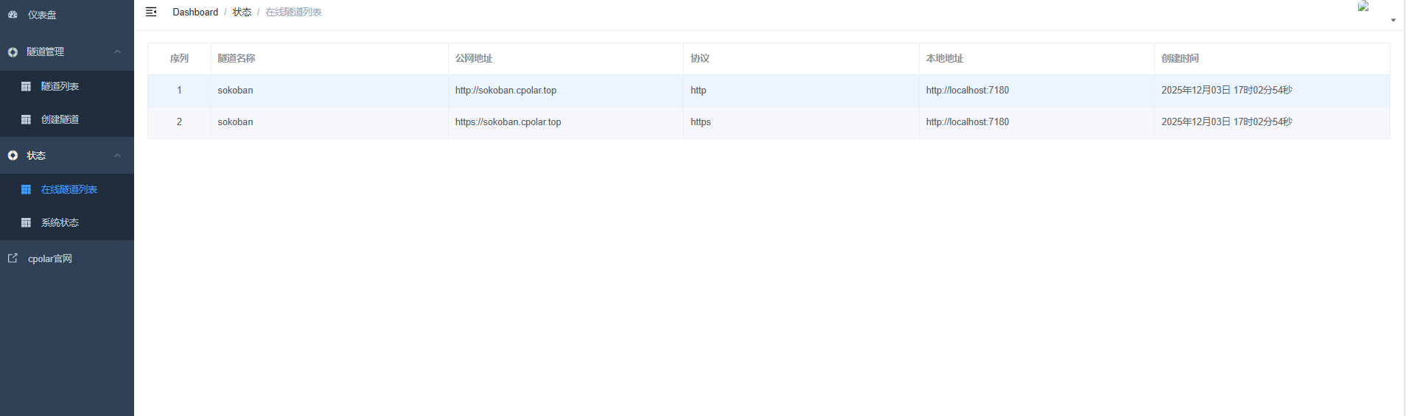Collapse the 状态 menu chevron
1406x416 pixels.
point(117,155)
